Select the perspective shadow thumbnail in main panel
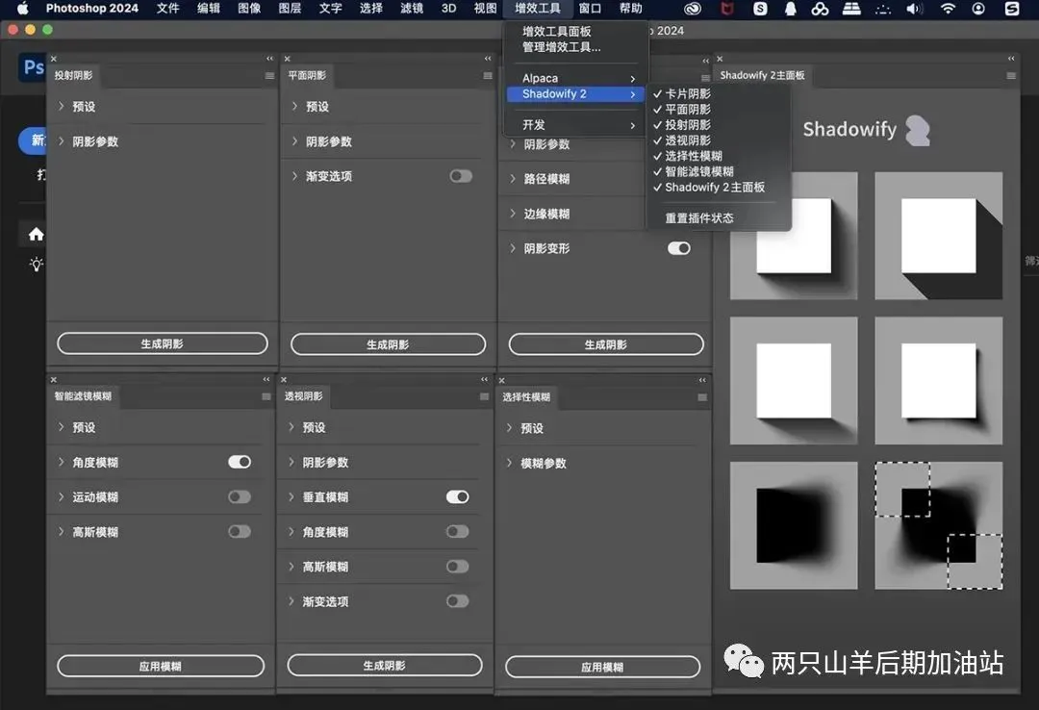Image resolution: width=1039 pixels, height=710 pixels. click(794, 381)
